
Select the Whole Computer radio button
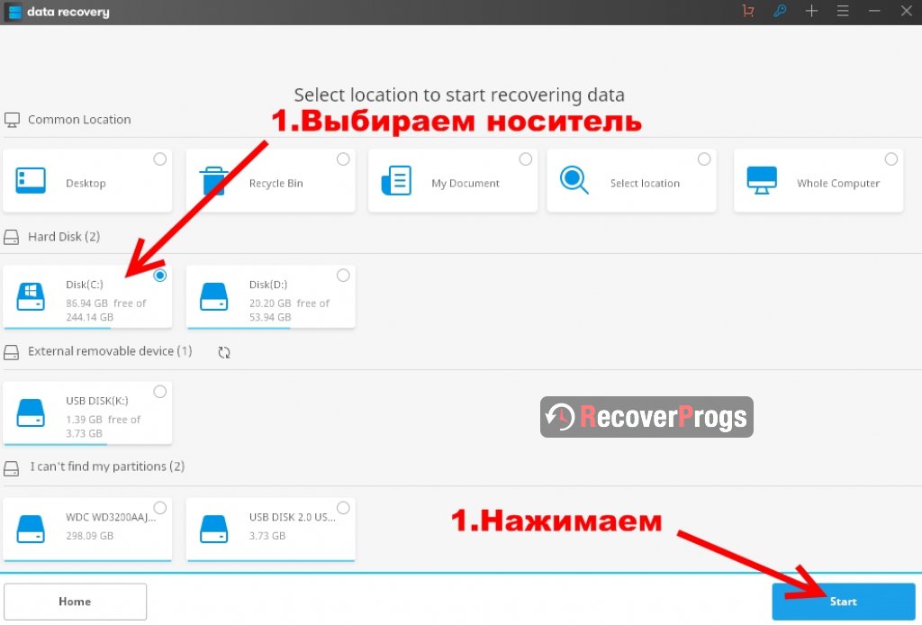click(891, 159)
